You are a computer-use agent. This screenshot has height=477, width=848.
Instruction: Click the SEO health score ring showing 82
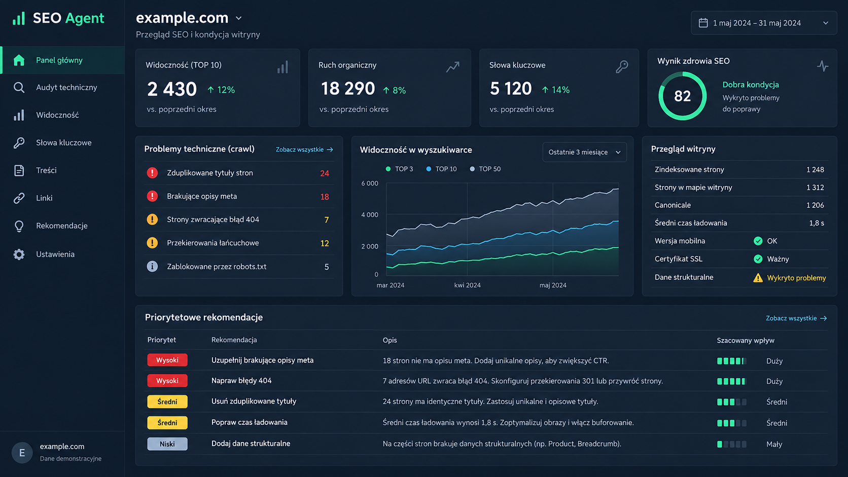click(682, 96)
